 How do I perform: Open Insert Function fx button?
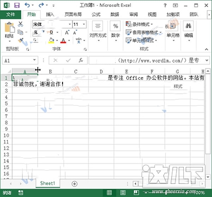click(x=81, y=61)
